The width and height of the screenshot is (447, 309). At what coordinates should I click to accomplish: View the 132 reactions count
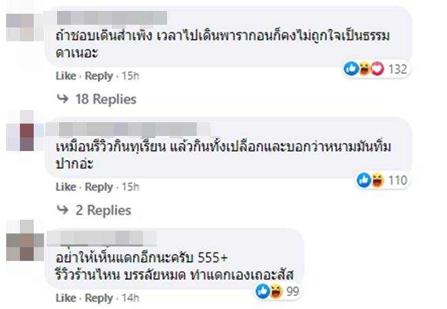pos(398,69)
